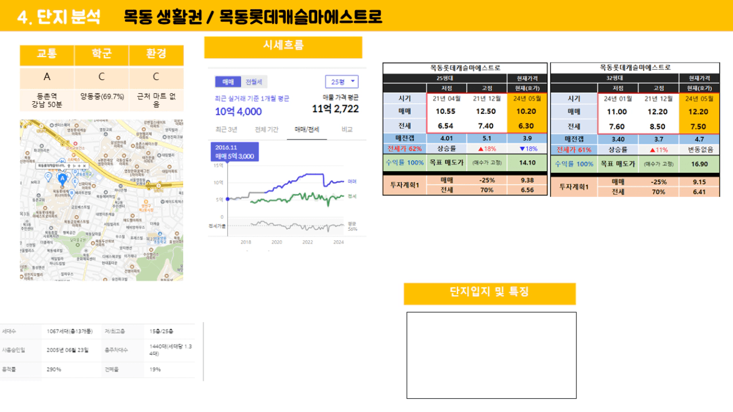This screenshot has height=412, width=733.
Task: Click the 교통 column header
Action: 47,55
